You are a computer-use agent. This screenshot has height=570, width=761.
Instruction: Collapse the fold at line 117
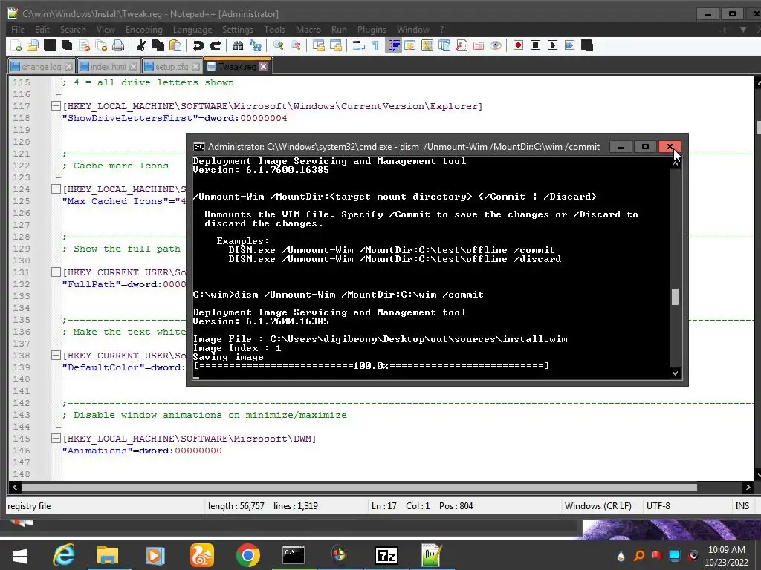[x=56, y=105]
